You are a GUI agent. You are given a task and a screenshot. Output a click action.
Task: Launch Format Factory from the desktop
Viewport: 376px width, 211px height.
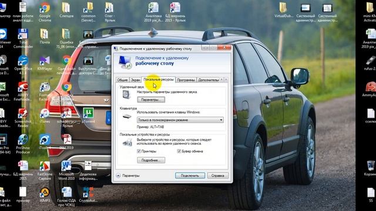coord(45,91)
